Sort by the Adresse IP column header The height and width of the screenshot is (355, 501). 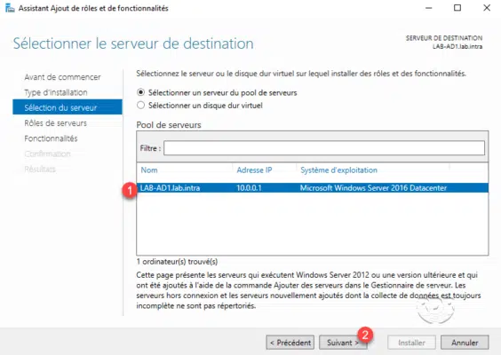tap(254, 170)
